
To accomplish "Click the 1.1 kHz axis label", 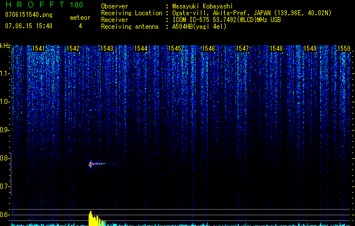I will (x=5, y=73).
